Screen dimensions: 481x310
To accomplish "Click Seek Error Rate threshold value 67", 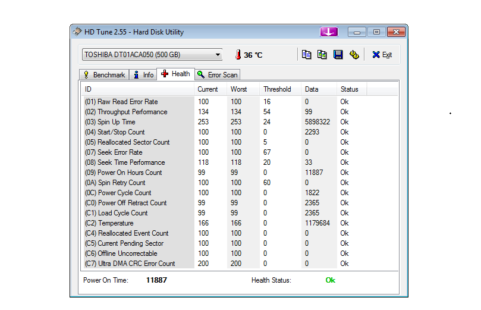I will (x=266, y=152).
